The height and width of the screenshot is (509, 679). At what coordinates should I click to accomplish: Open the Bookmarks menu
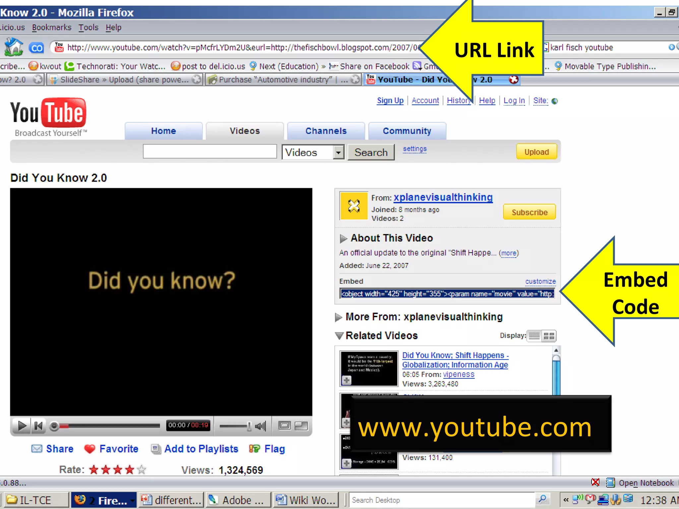tap(51, 28)
